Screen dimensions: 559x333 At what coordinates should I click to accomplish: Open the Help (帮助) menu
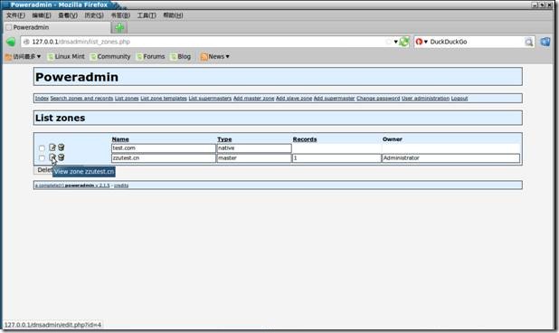(x=173, y=15)
